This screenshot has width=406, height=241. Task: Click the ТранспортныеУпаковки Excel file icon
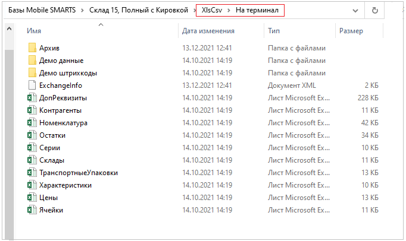coord(32,172)
